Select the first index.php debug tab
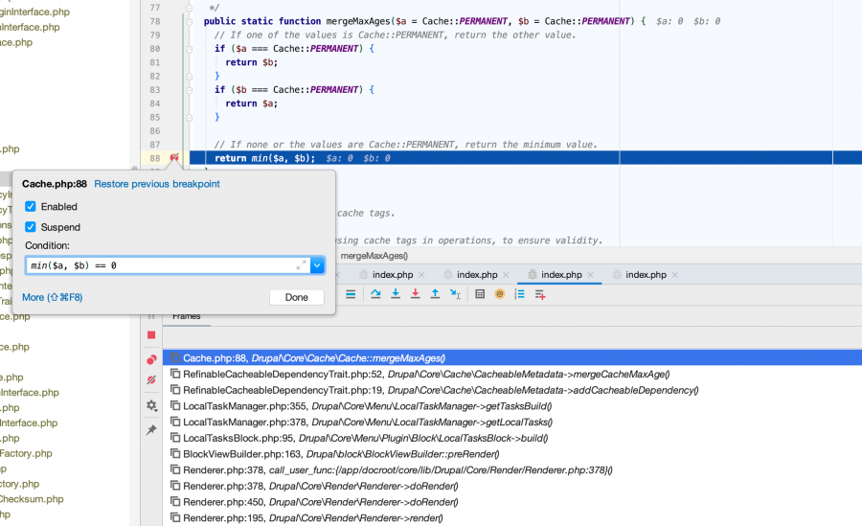 pos(393,275)
